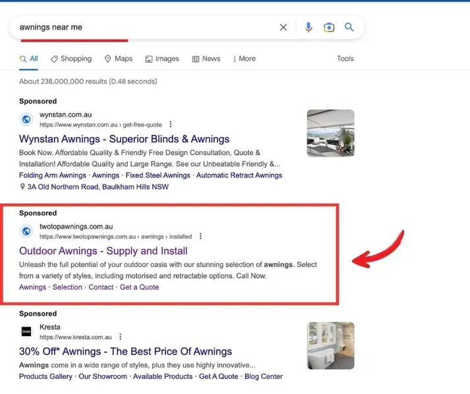Click the wynstan.com.au globe favicon
This screenshot has width=470, height=394.
click(26, 119)
